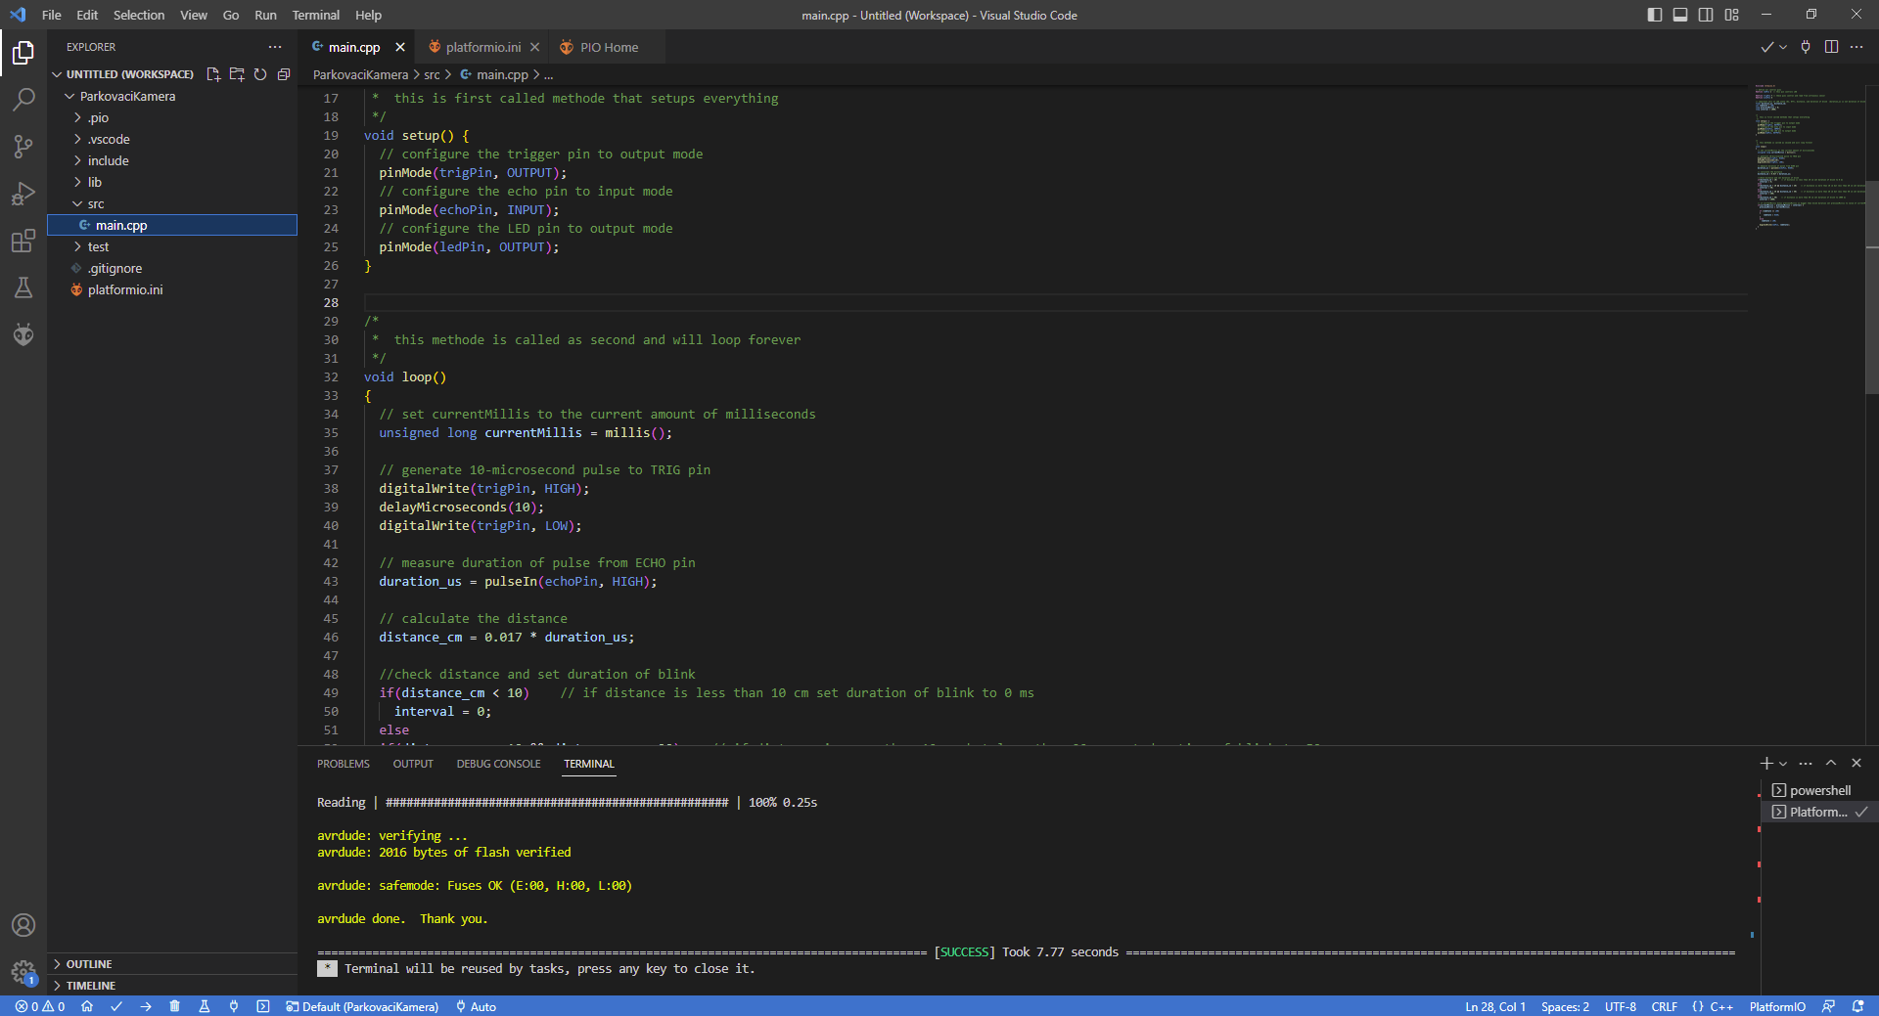Viewport: 1879px width, 1016px height.
Task: Click the CRLF line ending indicator
Action: pos(1664,1006)
